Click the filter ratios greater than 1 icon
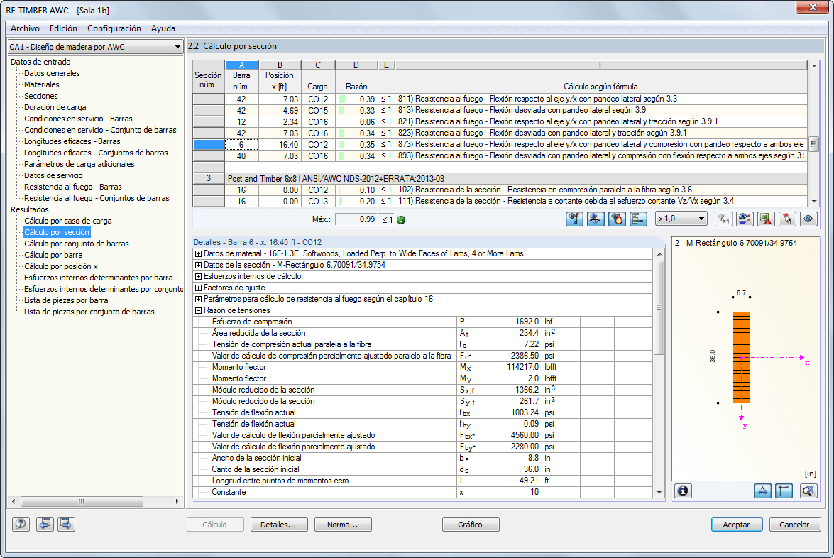The width and height of the screenshot is (834, 558). click(723, 219)
